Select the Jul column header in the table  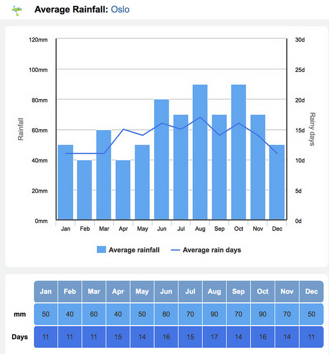click(191, 291)
